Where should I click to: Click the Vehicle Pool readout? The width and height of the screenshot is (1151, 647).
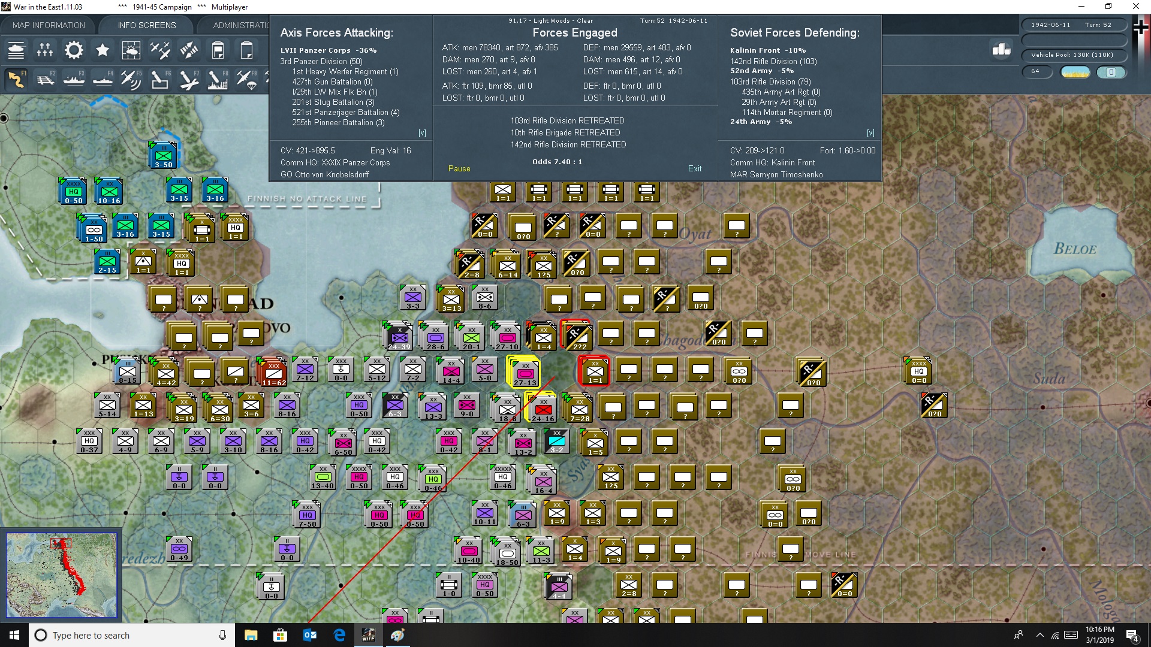pyautogui.click(x=1074, y=55)
